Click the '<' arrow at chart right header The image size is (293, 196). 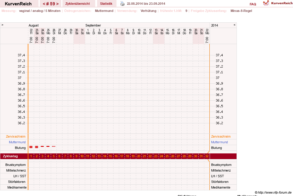(x=234, y=25)
